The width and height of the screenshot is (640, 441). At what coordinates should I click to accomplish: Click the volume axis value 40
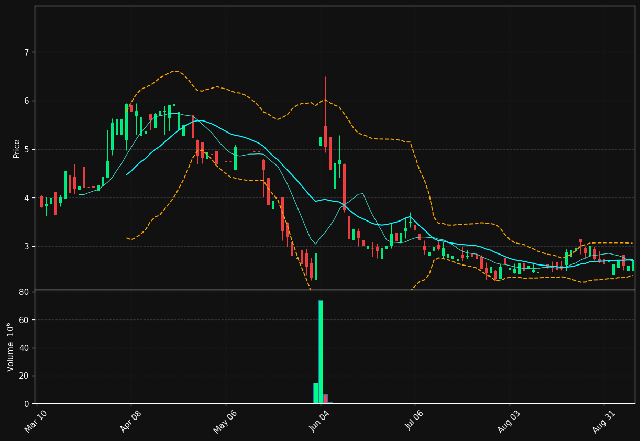point(24,348)
